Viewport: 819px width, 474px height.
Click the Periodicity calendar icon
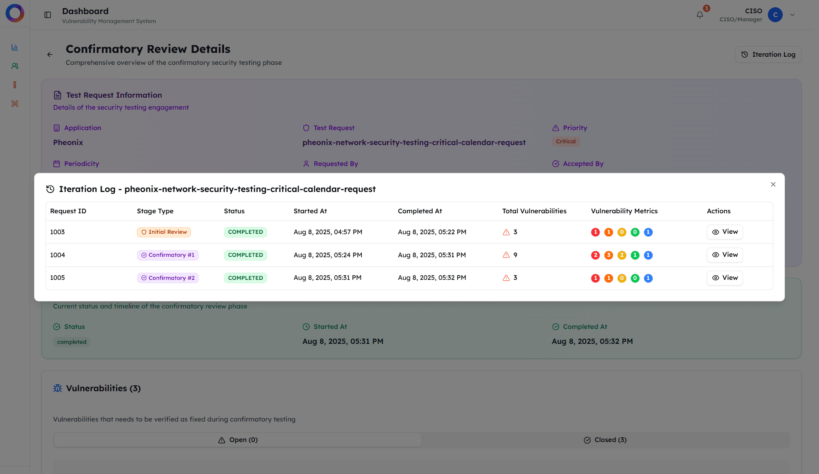click(x=57, y=164)
